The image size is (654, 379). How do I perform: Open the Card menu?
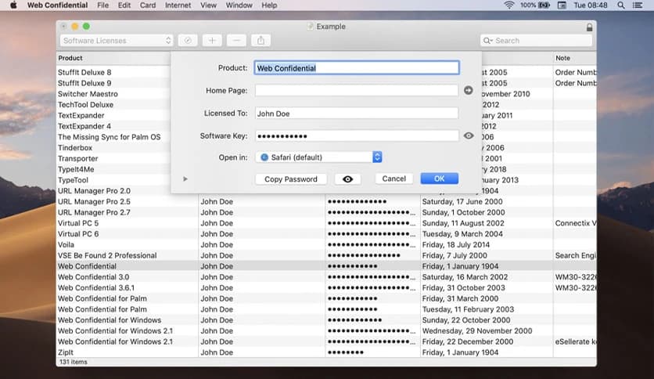pos(148,5)
